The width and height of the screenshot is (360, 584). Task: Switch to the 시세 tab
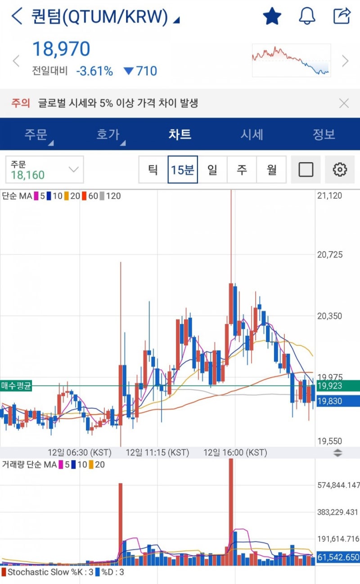252,134
